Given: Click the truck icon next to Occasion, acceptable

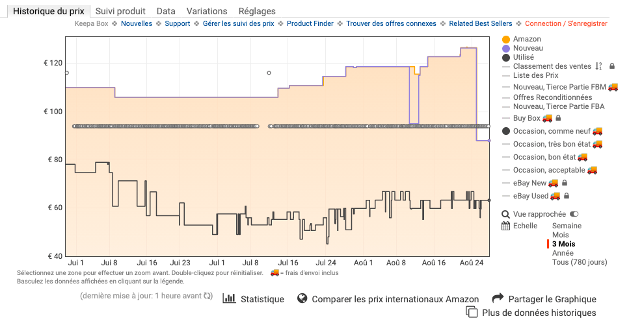Looking at the screenshot, I should coord(592,170).
